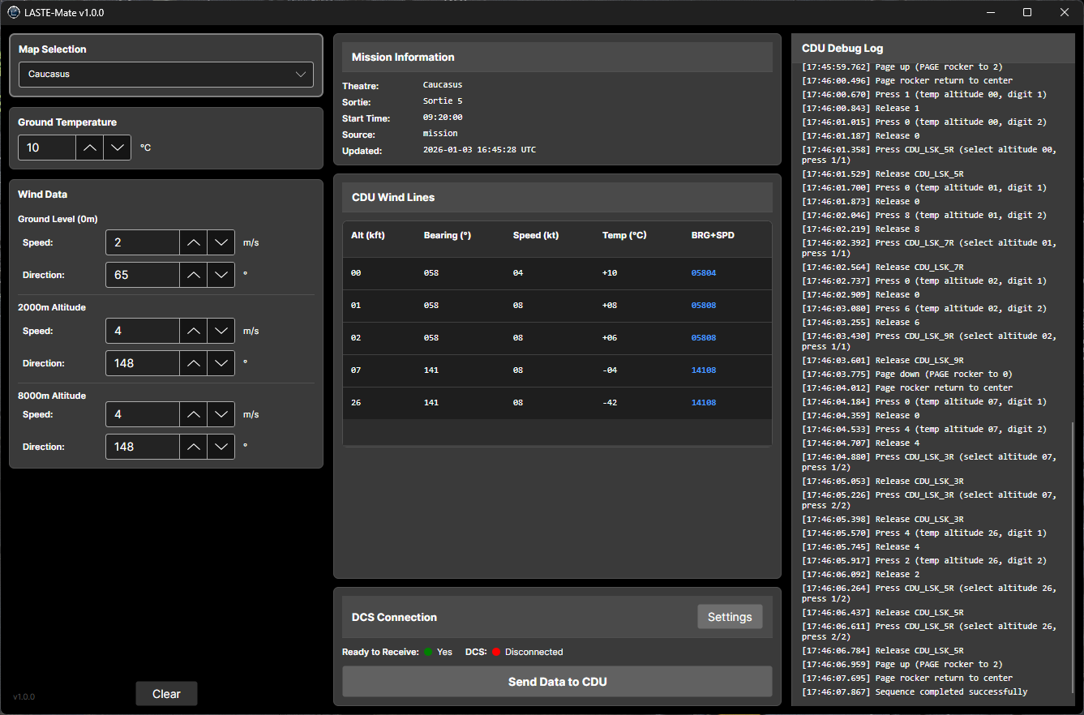Select the 07 kft wind line row

point(557,370)
